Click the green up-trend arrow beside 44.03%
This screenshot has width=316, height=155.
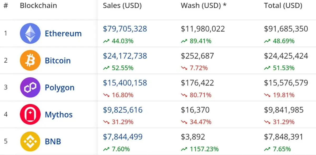[106, 41]
